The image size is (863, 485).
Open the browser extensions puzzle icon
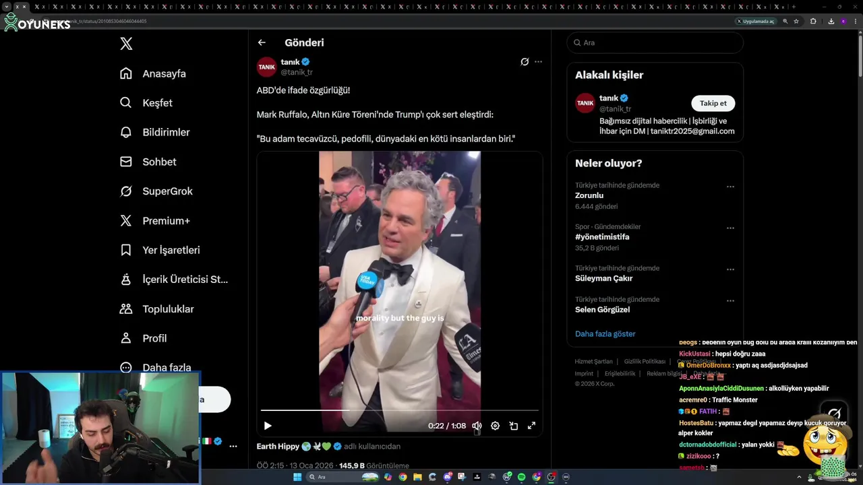(813, 21)
